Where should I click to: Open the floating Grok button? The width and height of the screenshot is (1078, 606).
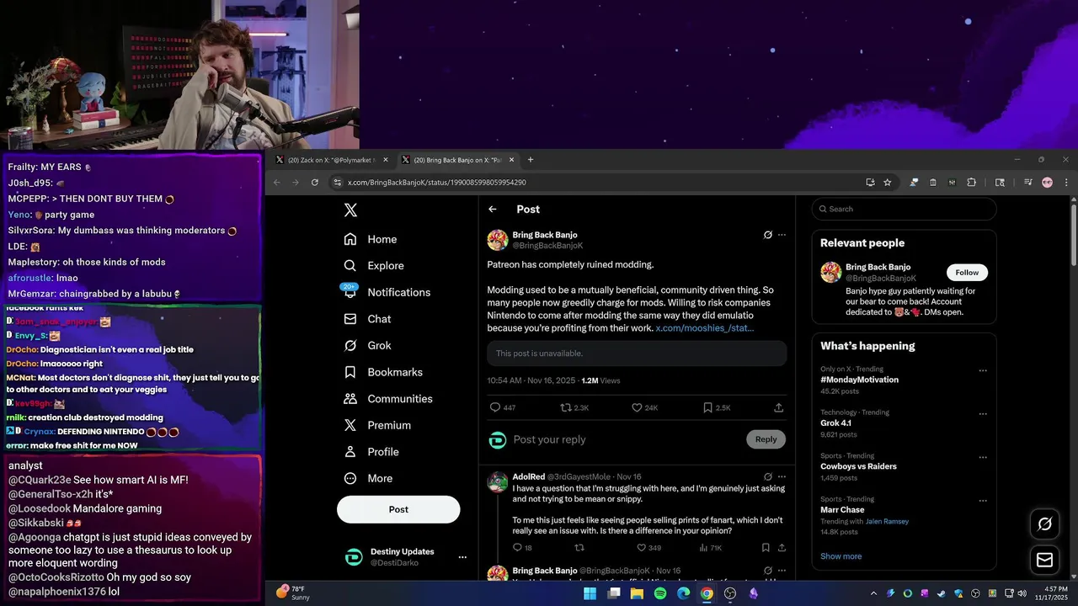pyautogui.click(x=1045, y=524)
